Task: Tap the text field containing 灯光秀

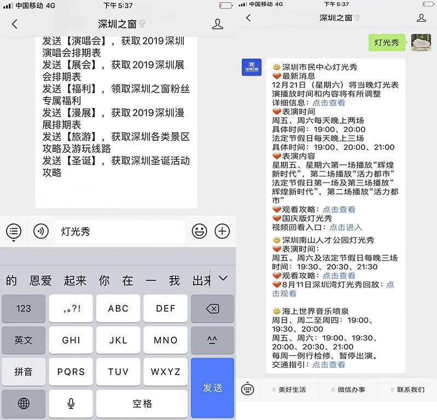Action: point(119,231)
